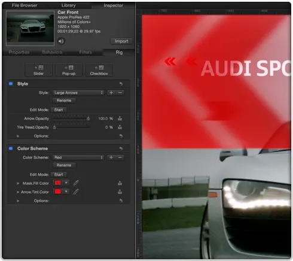This screenshot has height=261, width=293.
Task: Open rig menu icon for Arrow.Tint.Color
Action: (x=120, y=192)
